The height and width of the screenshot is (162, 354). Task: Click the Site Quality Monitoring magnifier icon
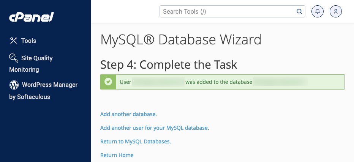click(14, 58)
